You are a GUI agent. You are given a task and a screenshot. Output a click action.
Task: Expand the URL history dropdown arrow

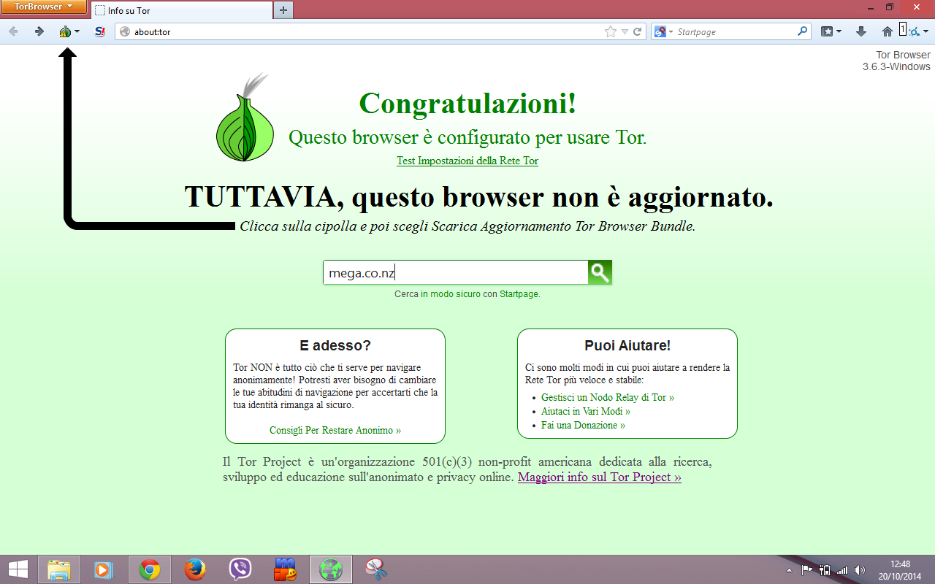point(625,31)
